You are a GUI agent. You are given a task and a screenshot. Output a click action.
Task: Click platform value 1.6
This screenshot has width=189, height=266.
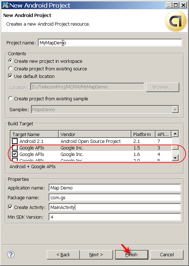click(136, 154)
